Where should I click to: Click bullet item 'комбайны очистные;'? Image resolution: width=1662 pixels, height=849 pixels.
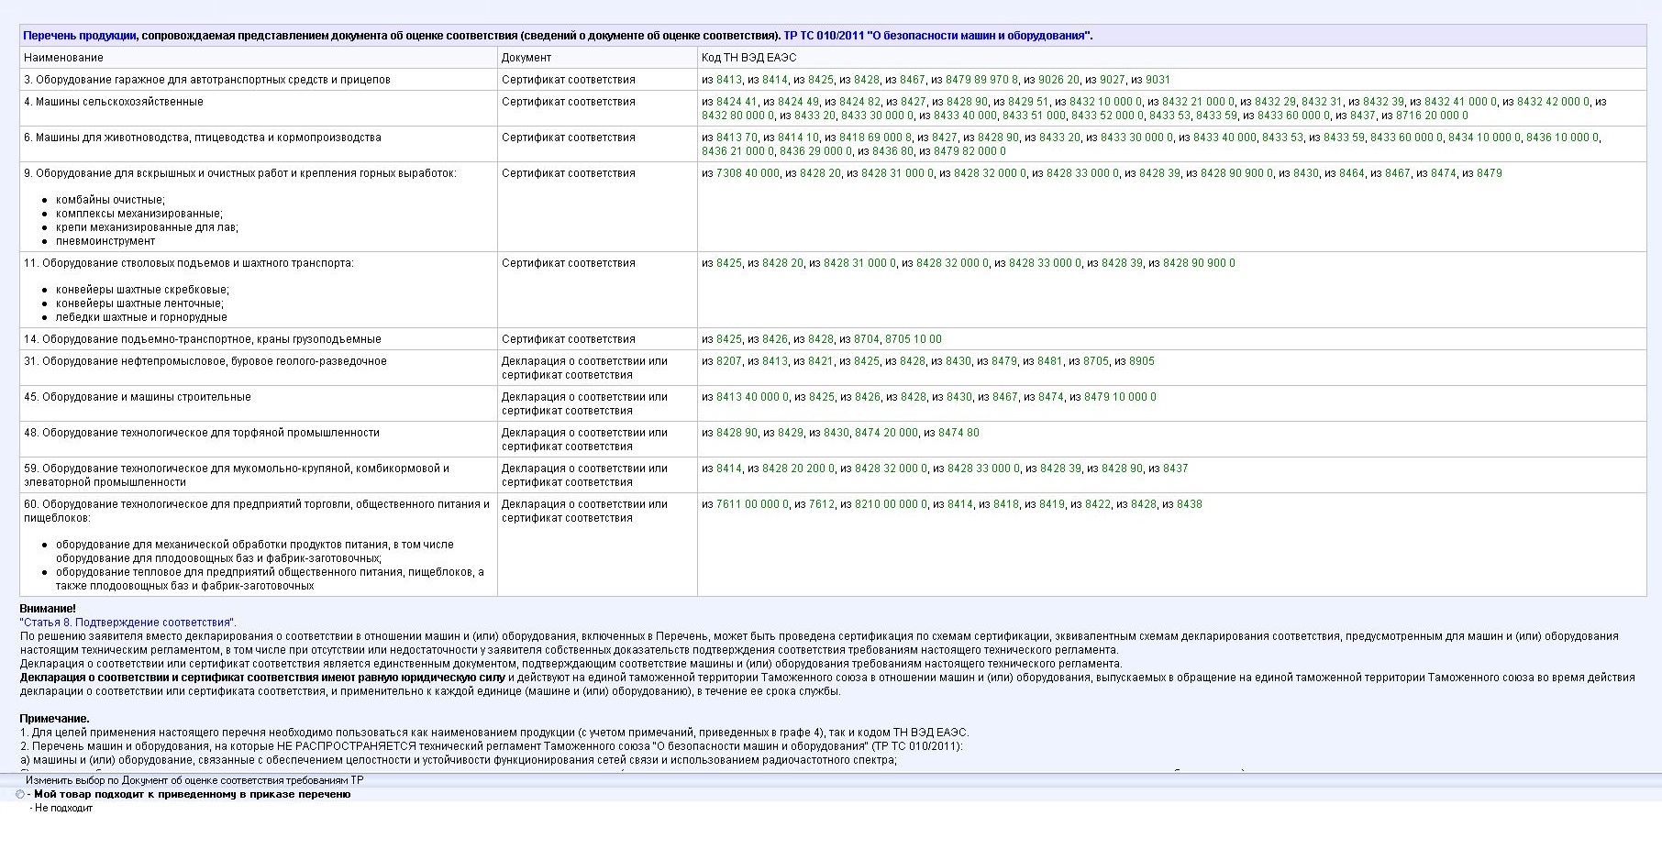pyautogui.click(x=110, y=200)
